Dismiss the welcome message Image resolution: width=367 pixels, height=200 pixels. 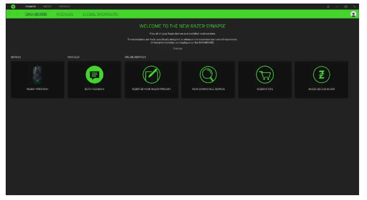[178, 48]
